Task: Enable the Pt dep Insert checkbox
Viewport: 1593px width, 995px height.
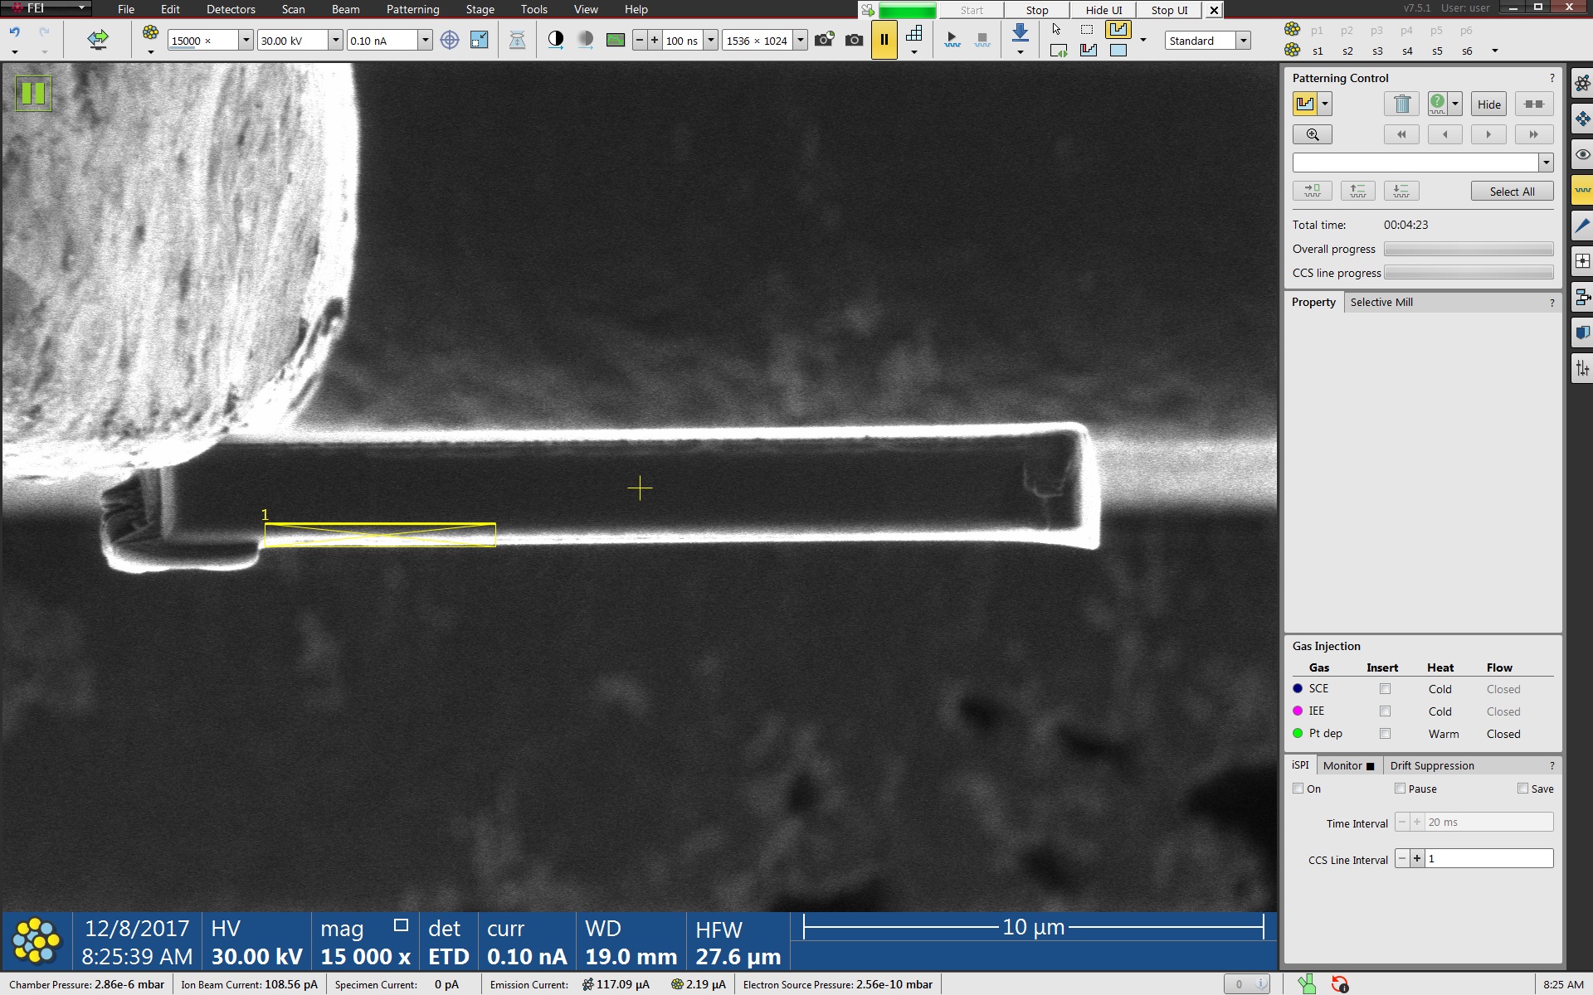Action: coord(1385,734)
